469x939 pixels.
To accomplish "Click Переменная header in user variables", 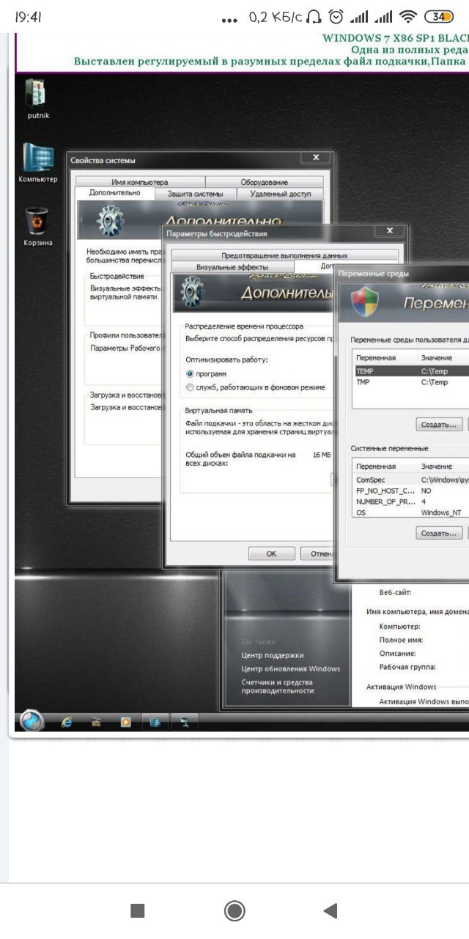I will pos(385,358).
